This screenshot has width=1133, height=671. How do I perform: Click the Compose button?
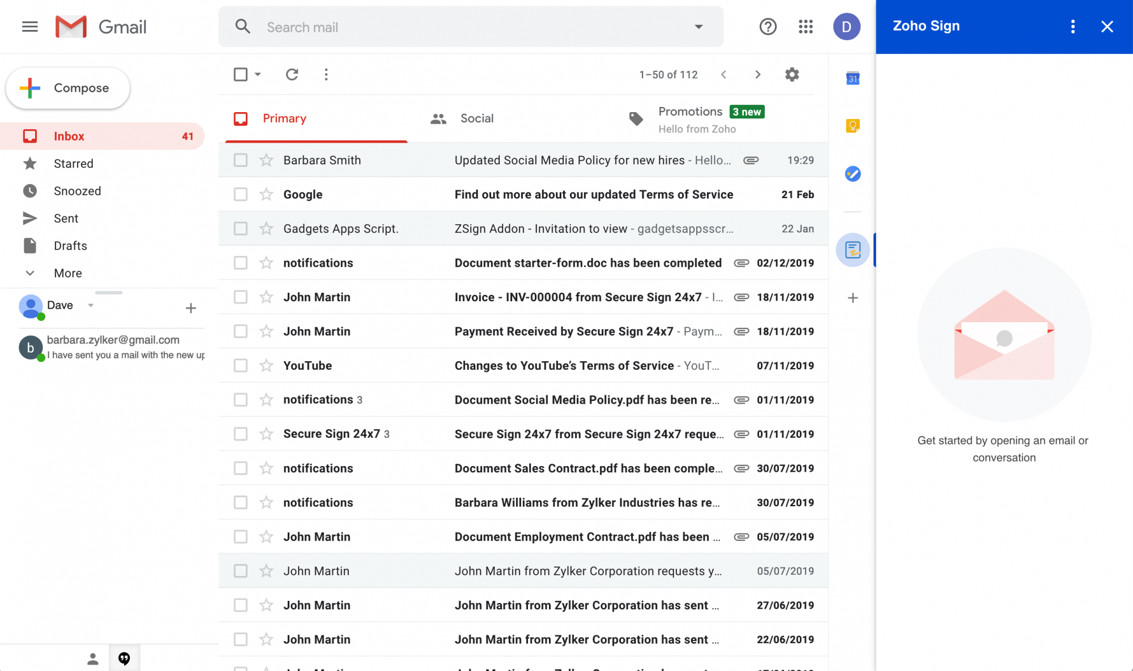[x=68, y=88]
